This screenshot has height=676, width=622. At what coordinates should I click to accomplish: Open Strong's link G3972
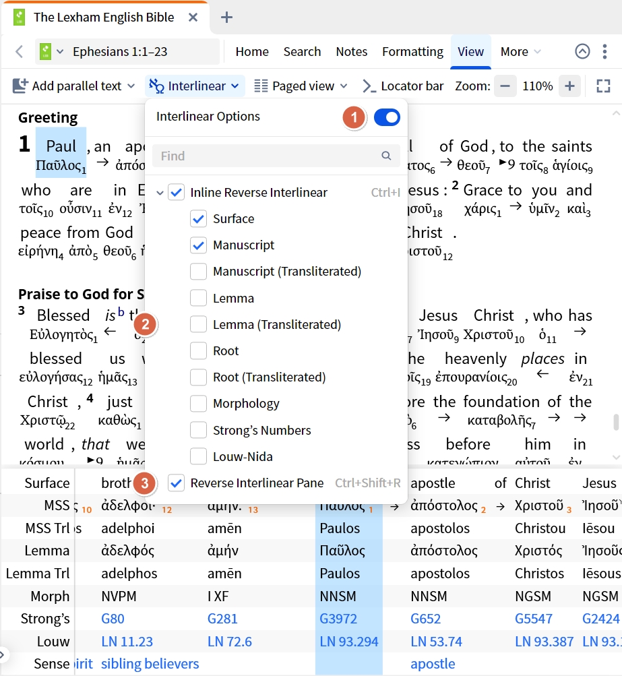pyautogui.click(x=338, y=619)
